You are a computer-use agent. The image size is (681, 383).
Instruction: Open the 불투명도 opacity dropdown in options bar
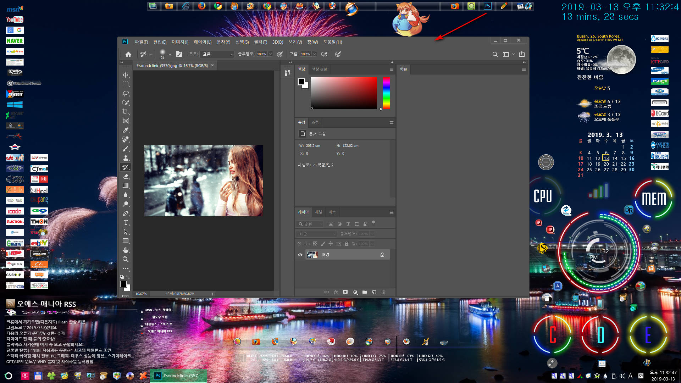(x=270, y=54)
